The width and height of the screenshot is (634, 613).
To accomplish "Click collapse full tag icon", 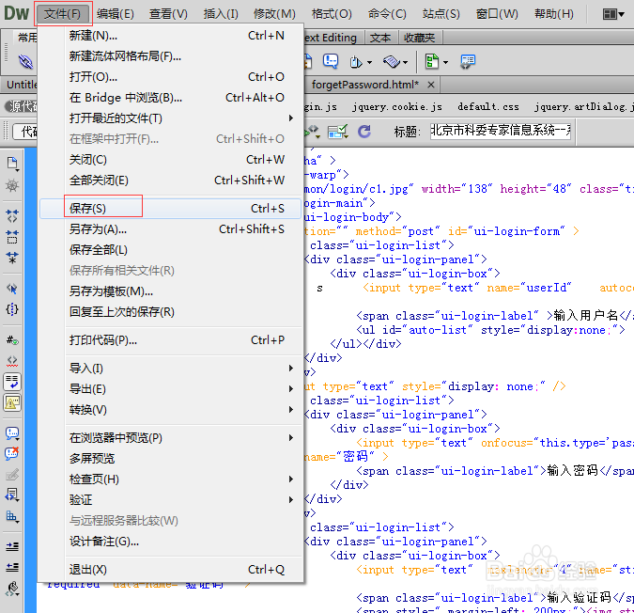I will coord(12,216).
